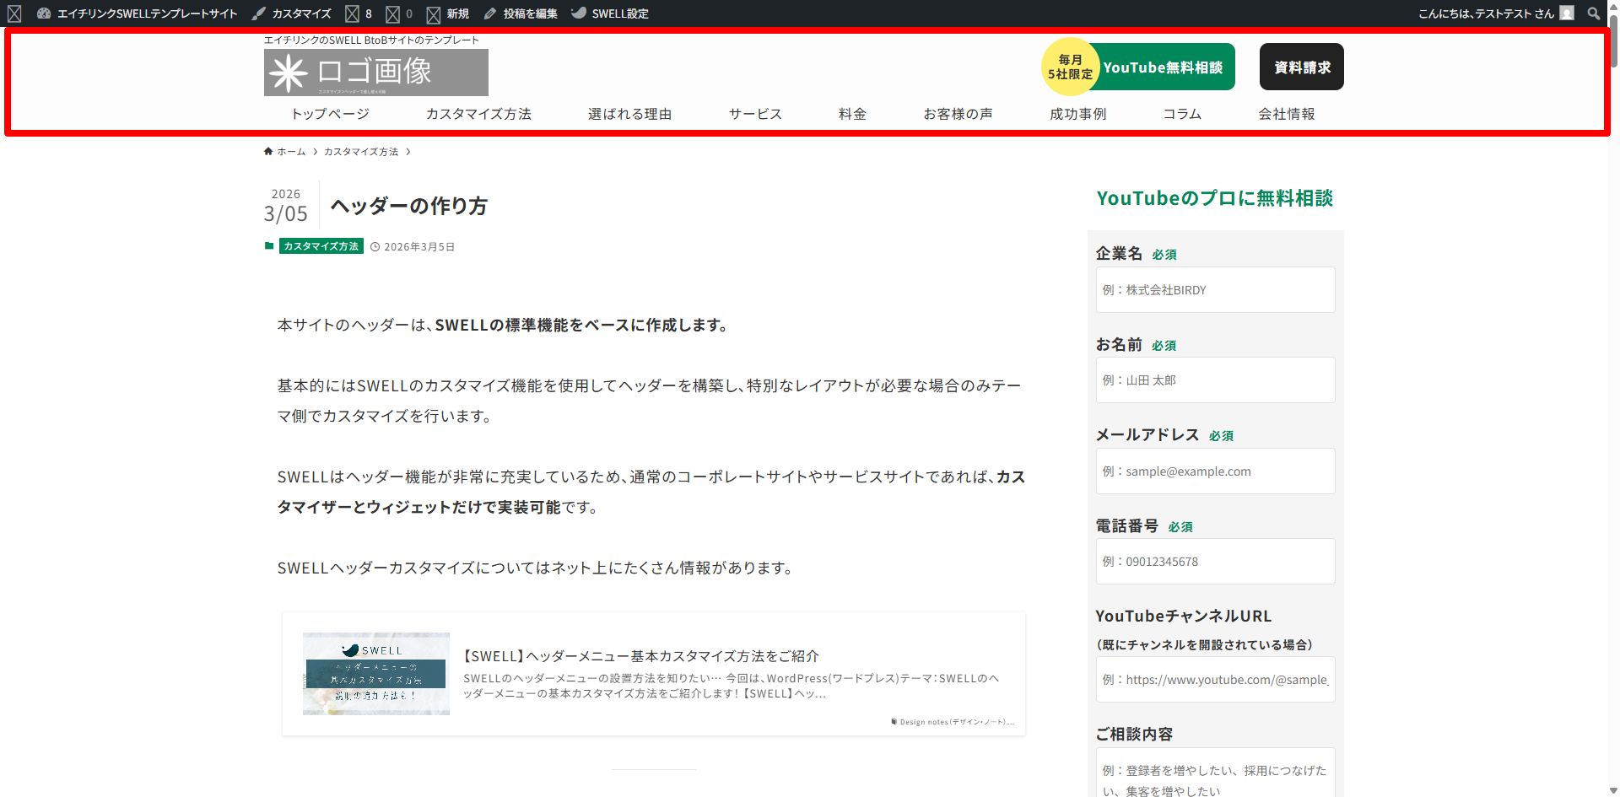
Task: Open the search magnifier icon in admin bar
Action: [1593, 13]
